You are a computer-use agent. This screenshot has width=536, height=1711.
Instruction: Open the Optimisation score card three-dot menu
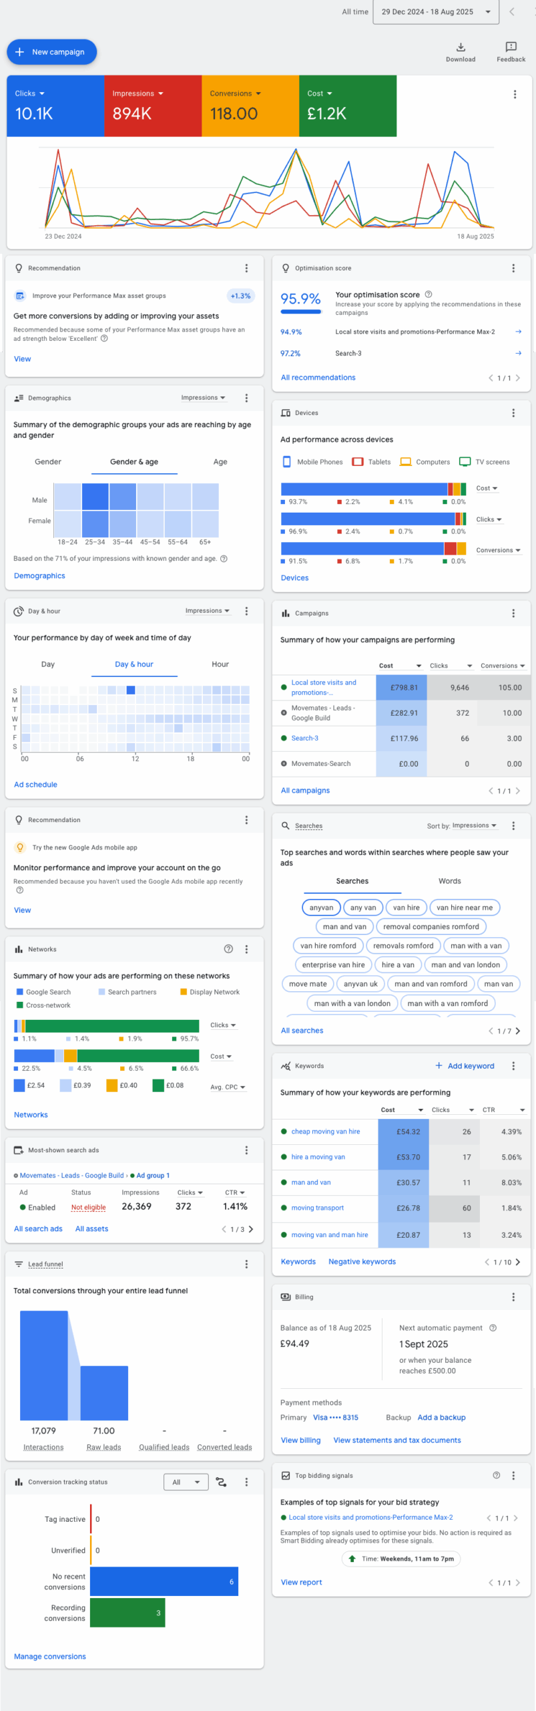(513, 268)
